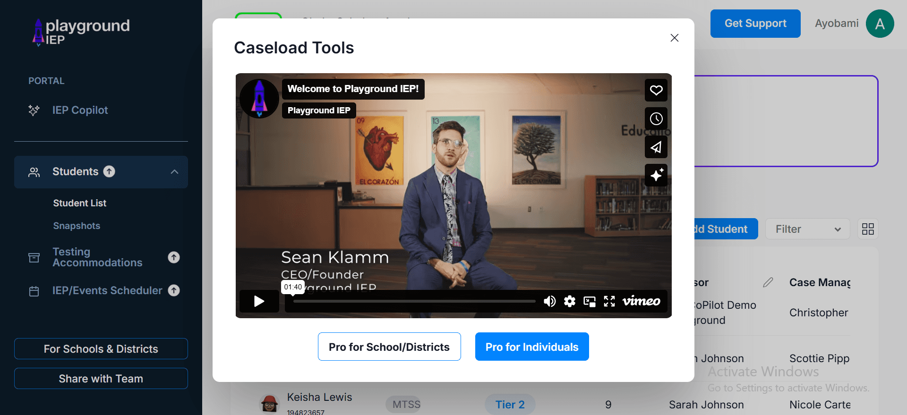Viewport: 907px width, 415px height.
Task: Switch to grid view icon
Action: (x=868, y=229)
